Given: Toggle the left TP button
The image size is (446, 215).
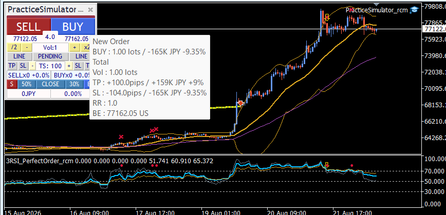Looking at the screenshot, I should click(x=12, y=66).
